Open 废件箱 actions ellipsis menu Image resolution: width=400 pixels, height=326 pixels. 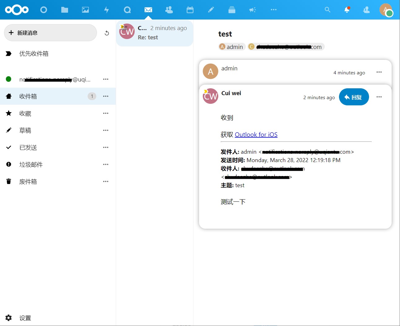pos(106,182)
